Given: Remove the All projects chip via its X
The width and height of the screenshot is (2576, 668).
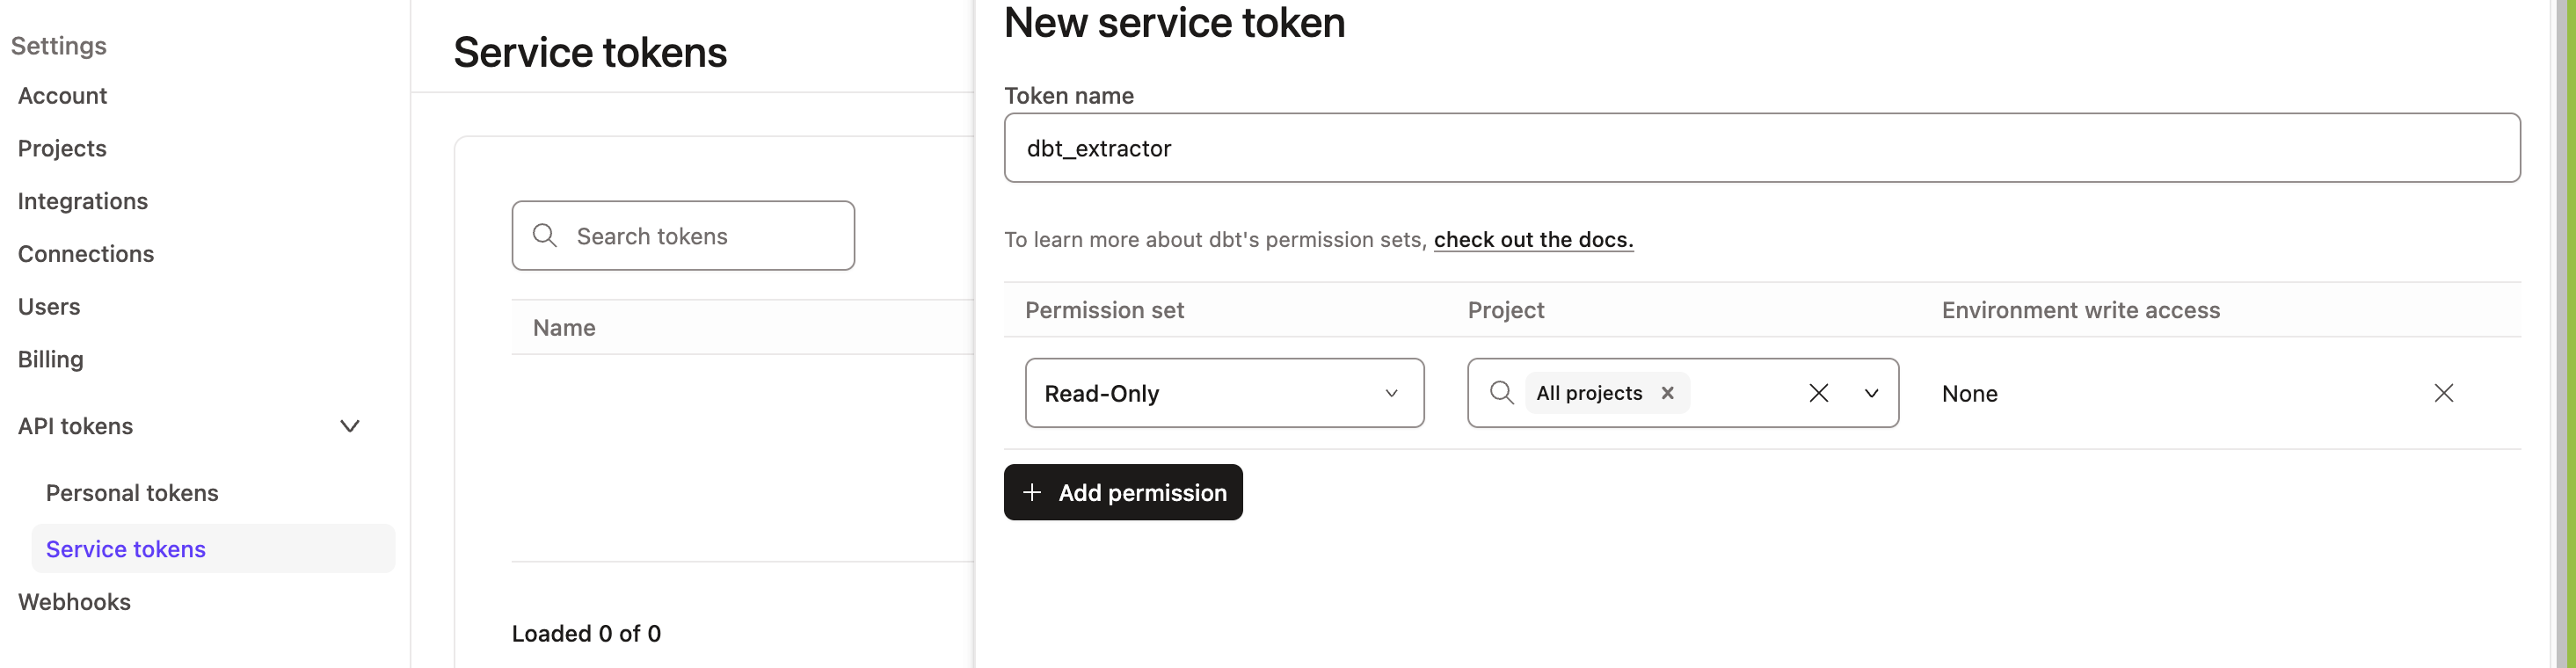Looking at the screenshot, I should pos(1667,392).
